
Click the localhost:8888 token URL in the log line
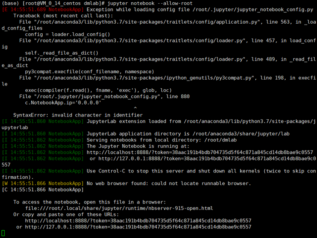[x=200, y=152]
